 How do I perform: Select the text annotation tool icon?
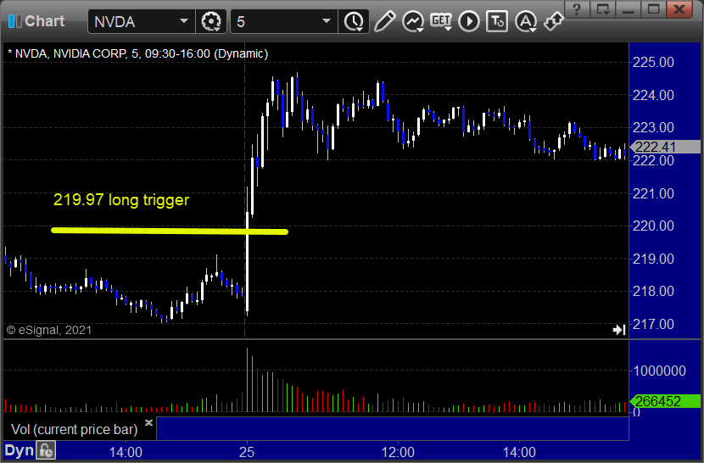click(x=497, y=21)
